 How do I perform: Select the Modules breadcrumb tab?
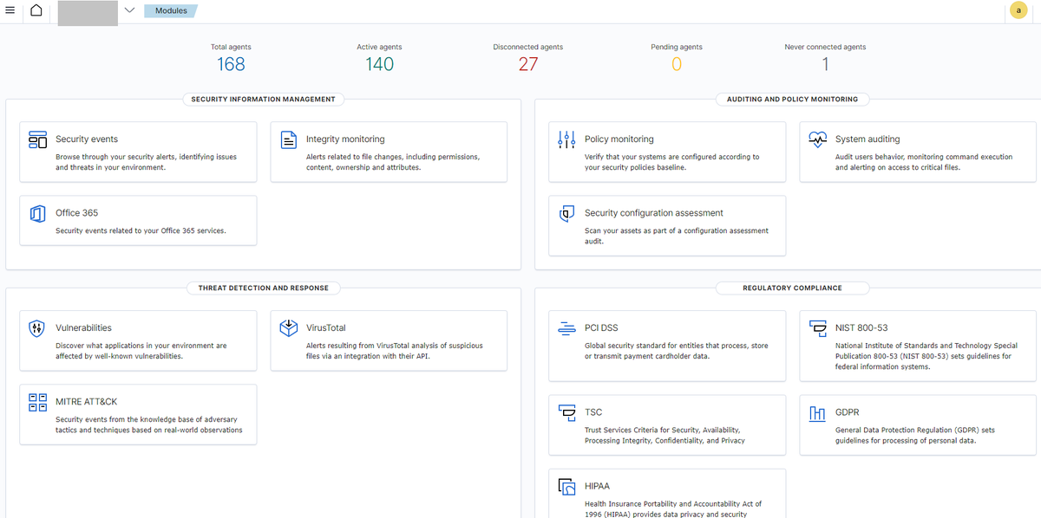pos(171,10)
